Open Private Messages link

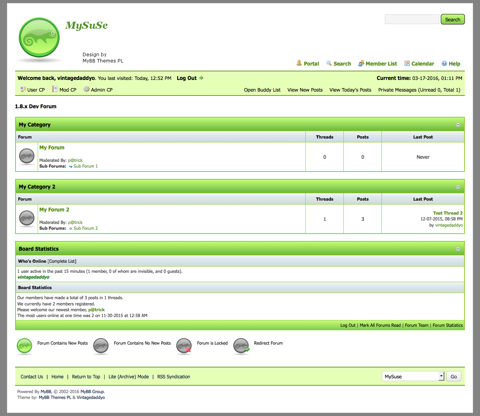point(419,90)
